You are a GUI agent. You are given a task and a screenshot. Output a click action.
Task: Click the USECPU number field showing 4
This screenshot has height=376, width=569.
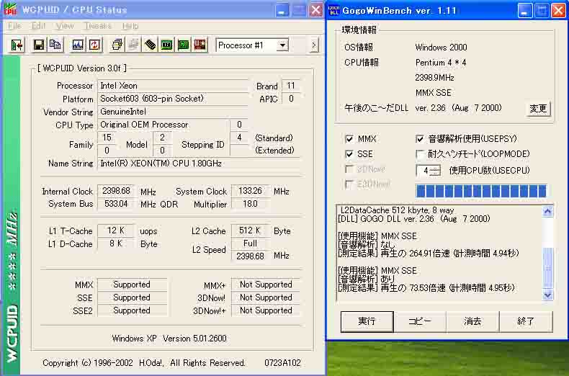coord(424,171)
